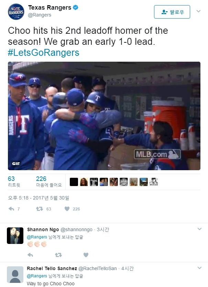Viewport: 208px width, 287px height.
Task: Click the 팔로우 follow button
Action: coord(172,12)
